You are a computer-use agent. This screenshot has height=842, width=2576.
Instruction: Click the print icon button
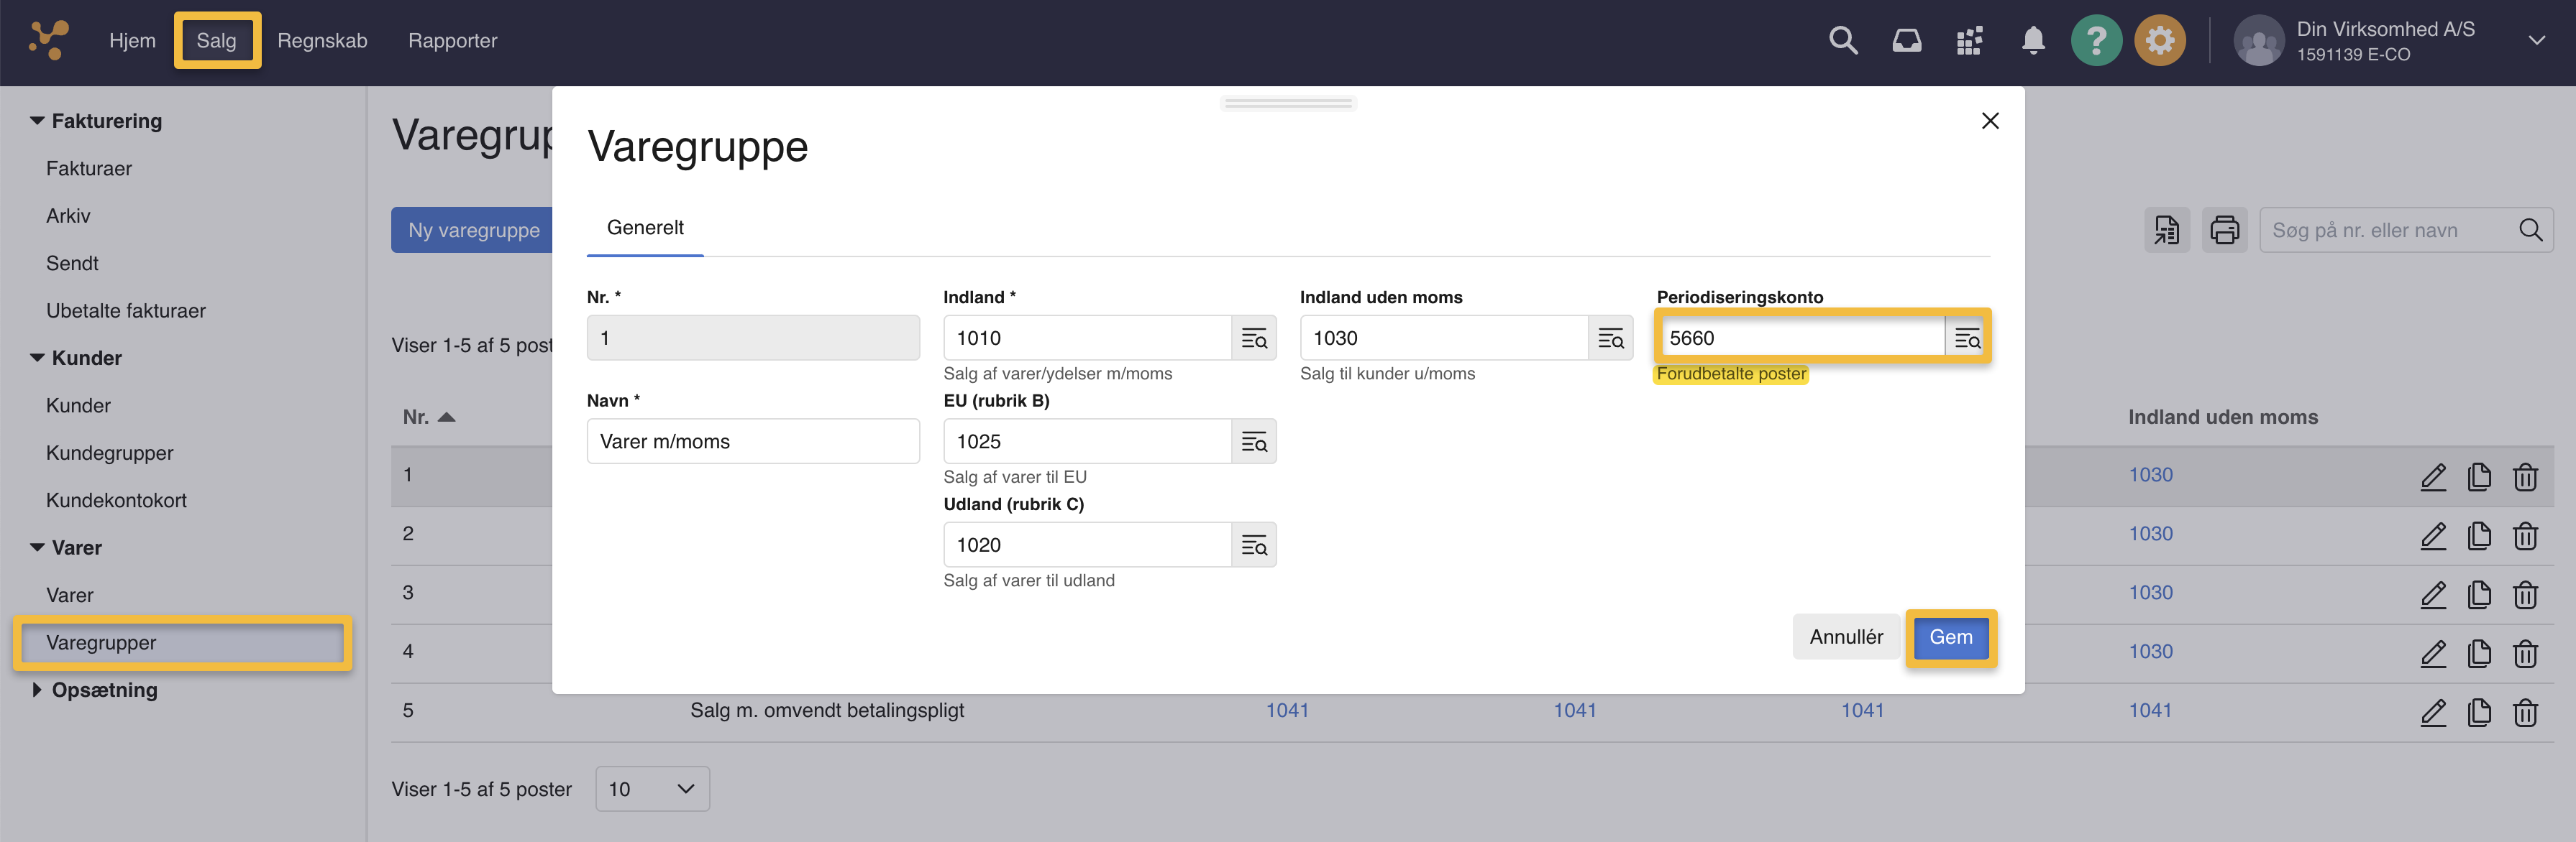2224,231
